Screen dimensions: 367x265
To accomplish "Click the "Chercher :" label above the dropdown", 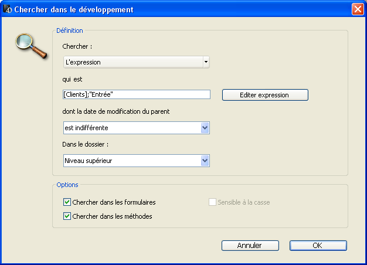I will (77, 46).
